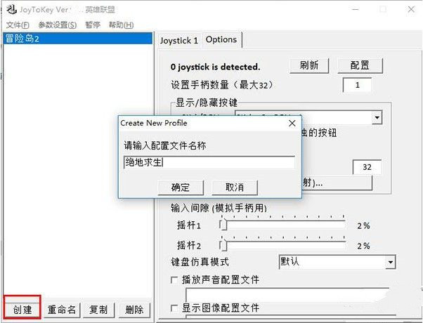Click the 暂停 menu item

93,25
